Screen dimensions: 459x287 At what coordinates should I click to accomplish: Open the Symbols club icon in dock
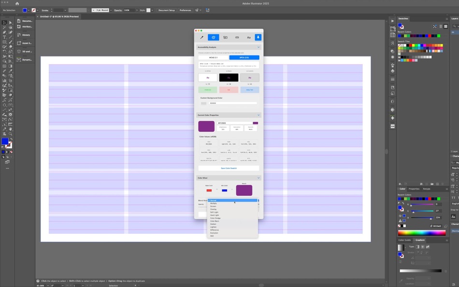click(392, 71)
